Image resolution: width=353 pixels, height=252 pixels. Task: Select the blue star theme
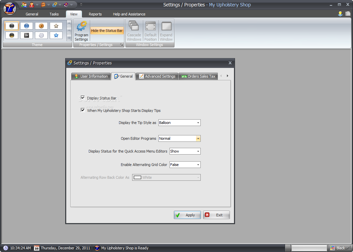coord(56,35)
